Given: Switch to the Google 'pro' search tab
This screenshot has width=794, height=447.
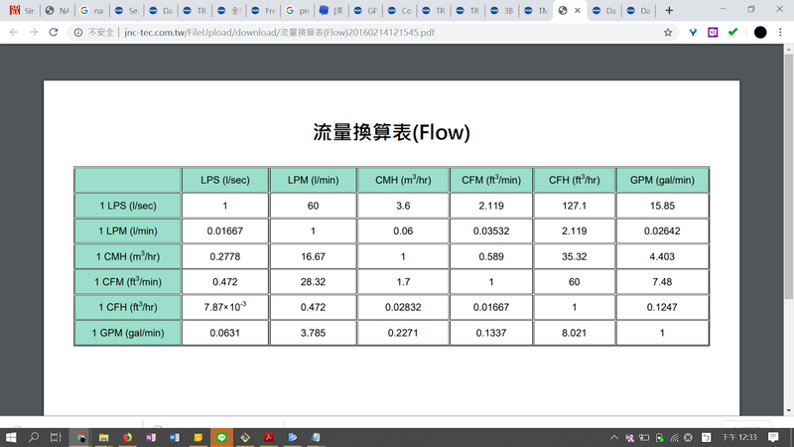Looking at the screenshot, I should [x=297, y=11].
